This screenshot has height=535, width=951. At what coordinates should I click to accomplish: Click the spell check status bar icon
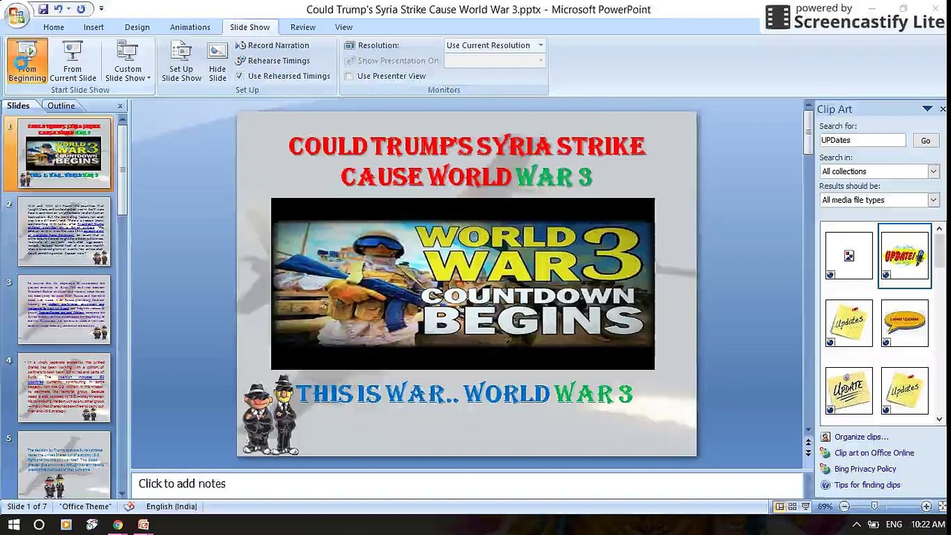[129, 507]
